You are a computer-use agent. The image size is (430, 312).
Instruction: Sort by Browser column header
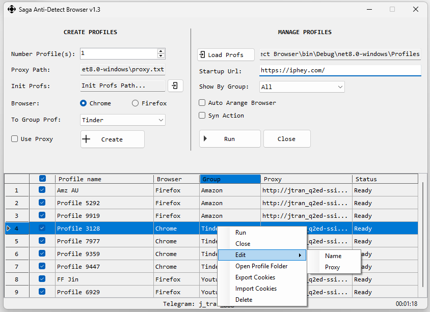pos(177,179)
